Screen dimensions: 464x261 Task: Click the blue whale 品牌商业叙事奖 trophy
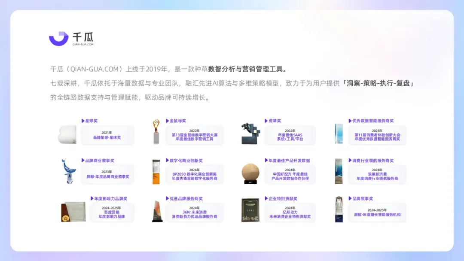(69, 171)
